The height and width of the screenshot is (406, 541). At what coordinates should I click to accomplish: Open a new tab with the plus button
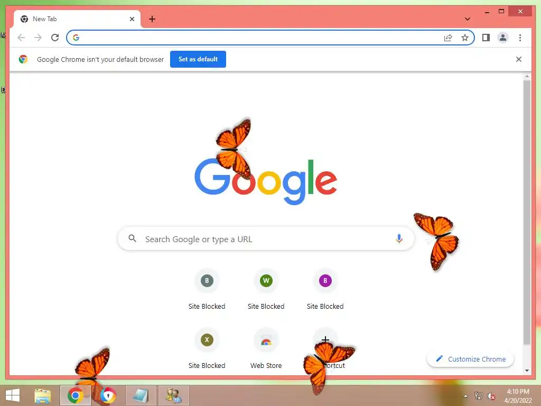point(152,19)
